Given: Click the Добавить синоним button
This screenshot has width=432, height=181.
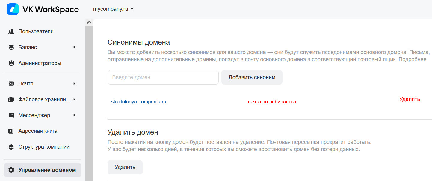Looking at the screenshot, I should [x=252, y=77].
